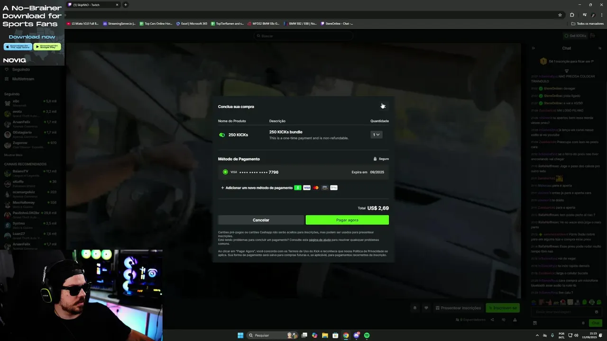Open the BaianoTV recommended channel
The height and width of the screenshot is (341, 607).
click(x=30, y=172)
